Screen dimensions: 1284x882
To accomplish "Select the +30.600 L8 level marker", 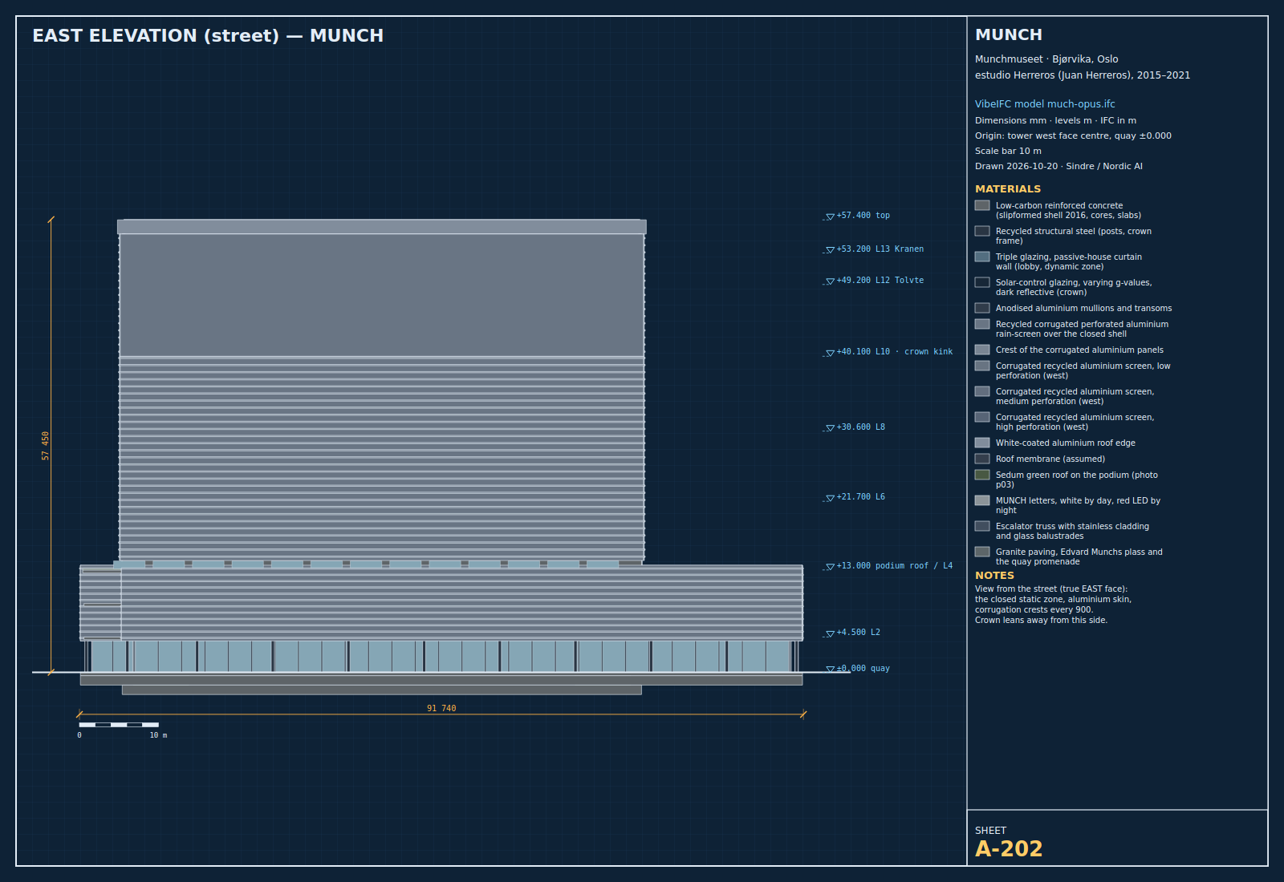I will click(855, 427).
